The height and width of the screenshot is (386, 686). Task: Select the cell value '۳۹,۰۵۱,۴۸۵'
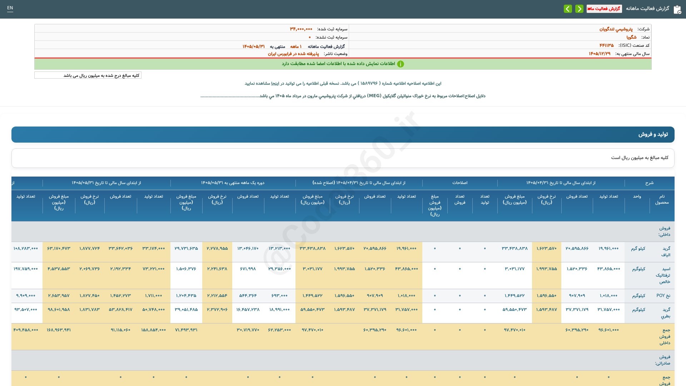[x=186, y=310]
